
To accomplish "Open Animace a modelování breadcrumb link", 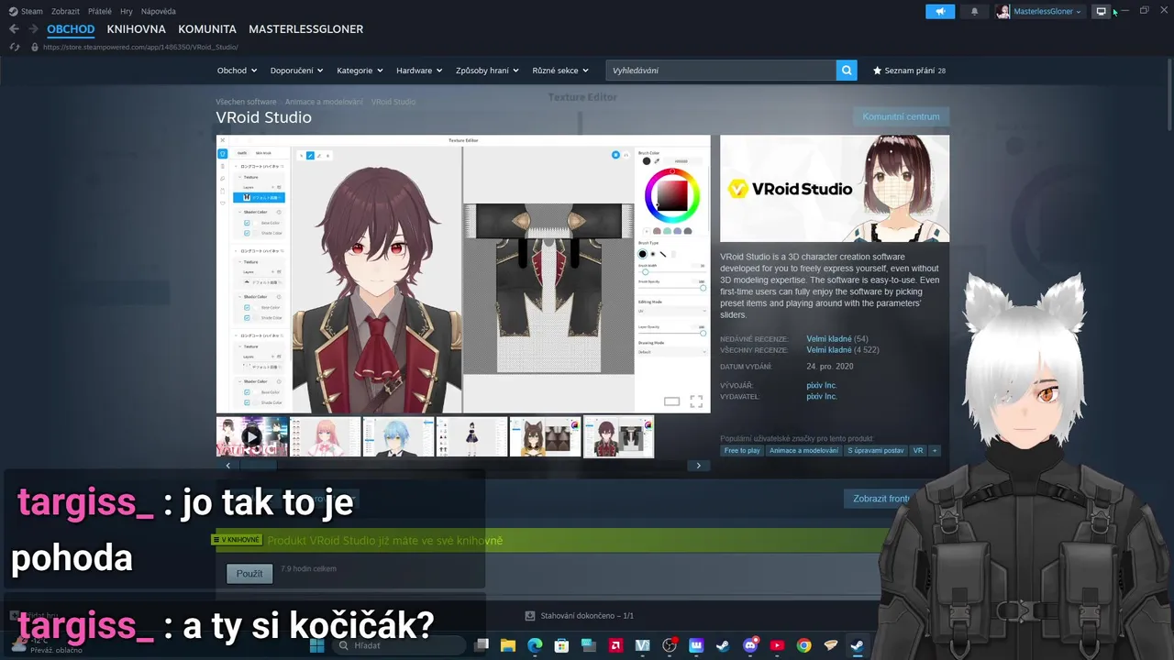I will pyautogui.click(x=324, y=102).
